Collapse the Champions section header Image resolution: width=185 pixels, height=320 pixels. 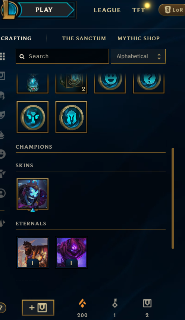[x=34, y=147]
